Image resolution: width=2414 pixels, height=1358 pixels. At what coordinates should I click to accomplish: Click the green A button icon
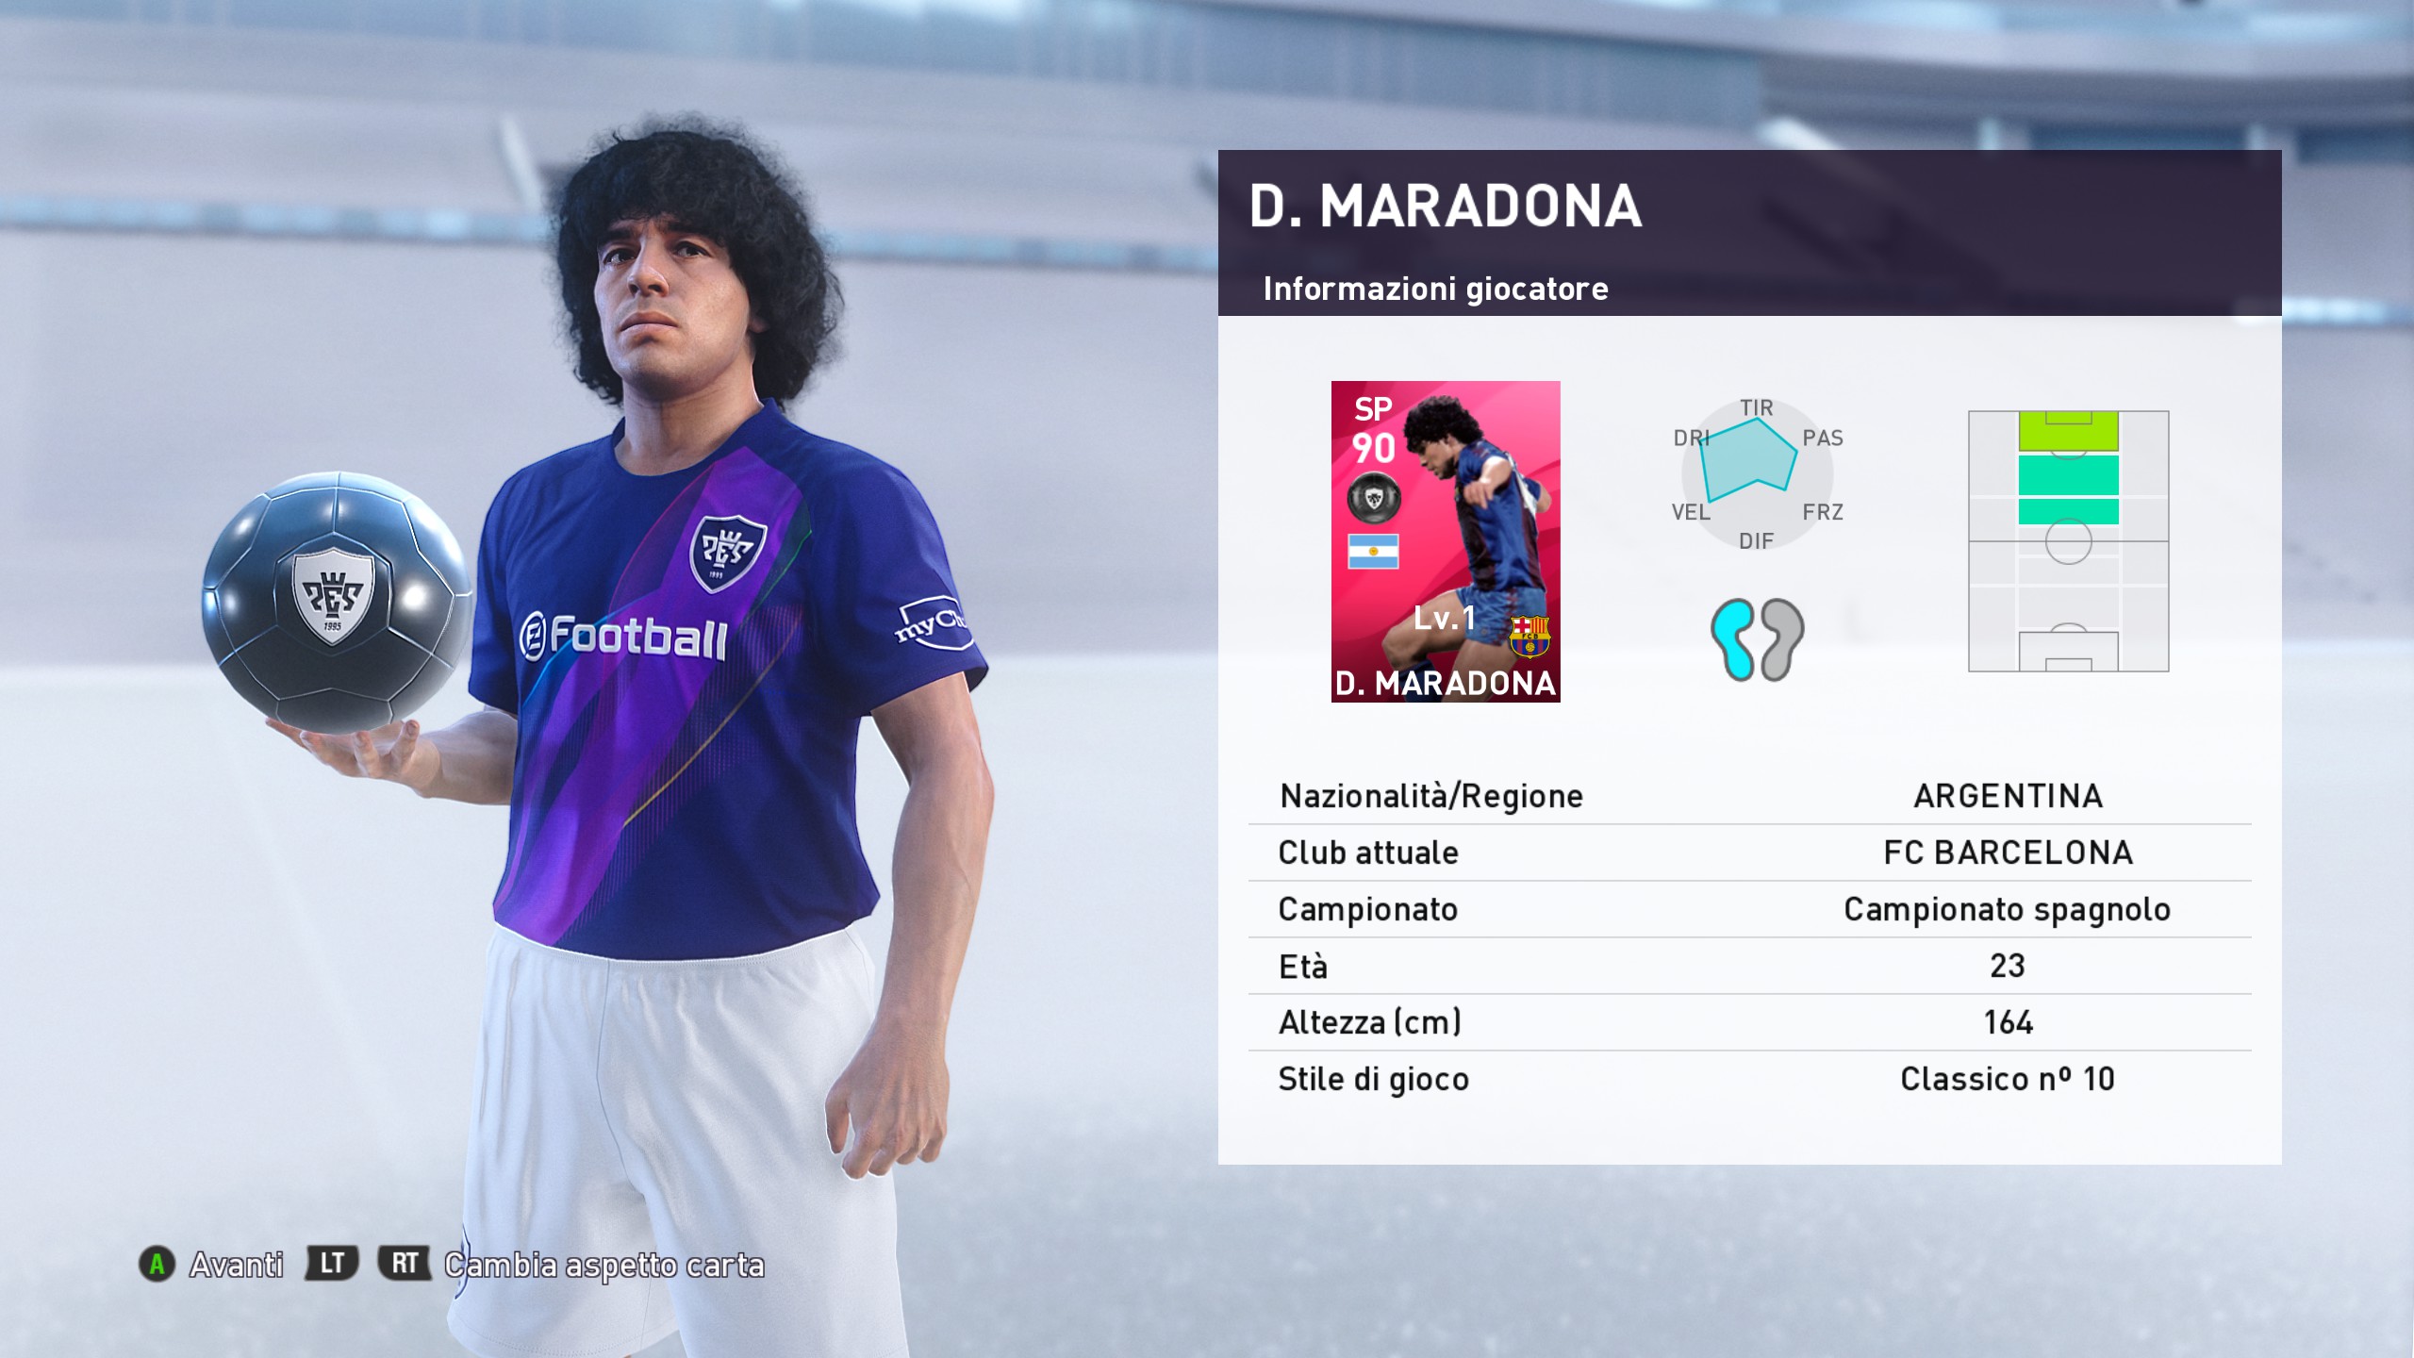coord(157,1264)
